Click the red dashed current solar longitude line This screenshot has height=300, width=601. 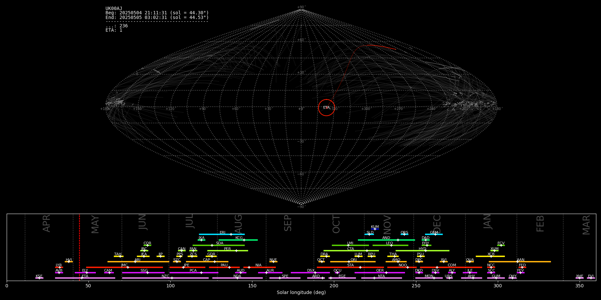[79, 247]
